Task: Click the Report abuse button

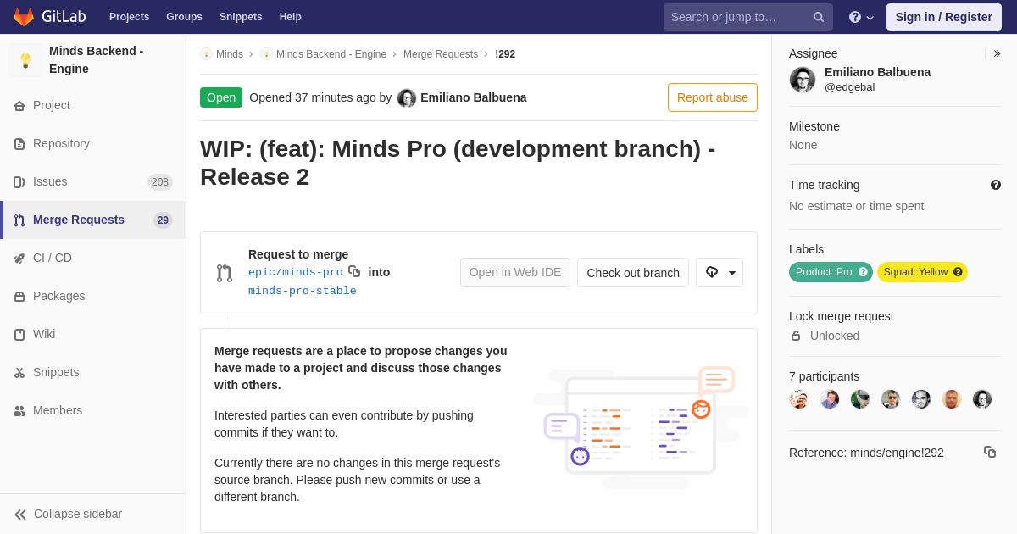Action: coord(713,97)
